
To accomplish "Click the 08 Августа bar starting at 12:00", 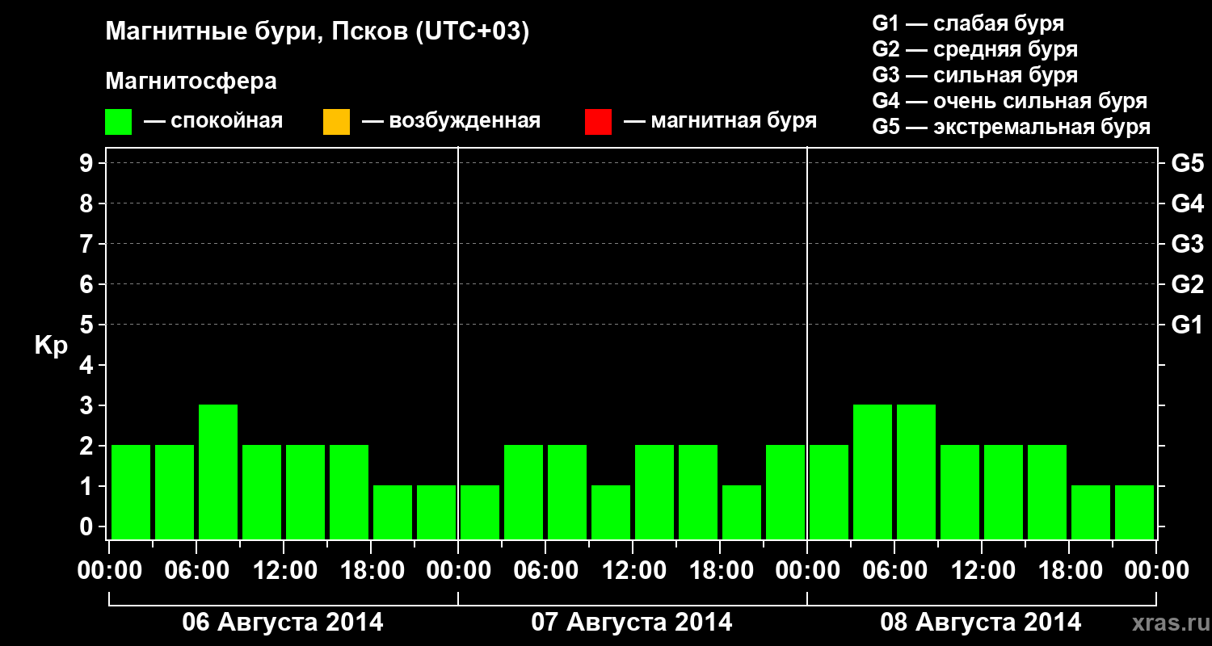I will (1004, 492).
